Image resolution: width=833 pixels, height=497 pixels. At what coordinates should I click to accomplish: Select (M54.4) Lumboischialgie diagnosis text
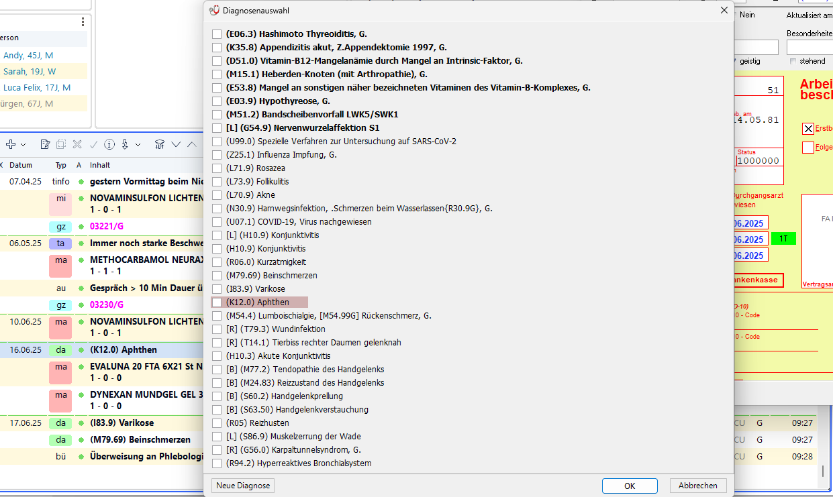[329, 315]
